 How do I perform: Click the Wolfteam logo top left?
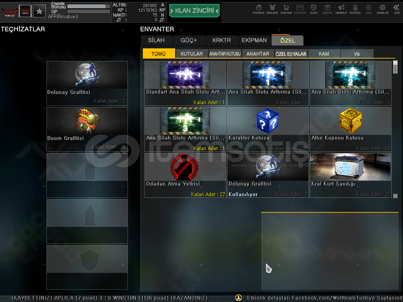pos(9,11)
